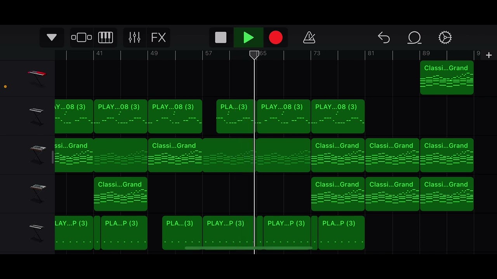
Task: Select the Classi...Grand region at bar 41, fourth track
Action: (121, 194)
